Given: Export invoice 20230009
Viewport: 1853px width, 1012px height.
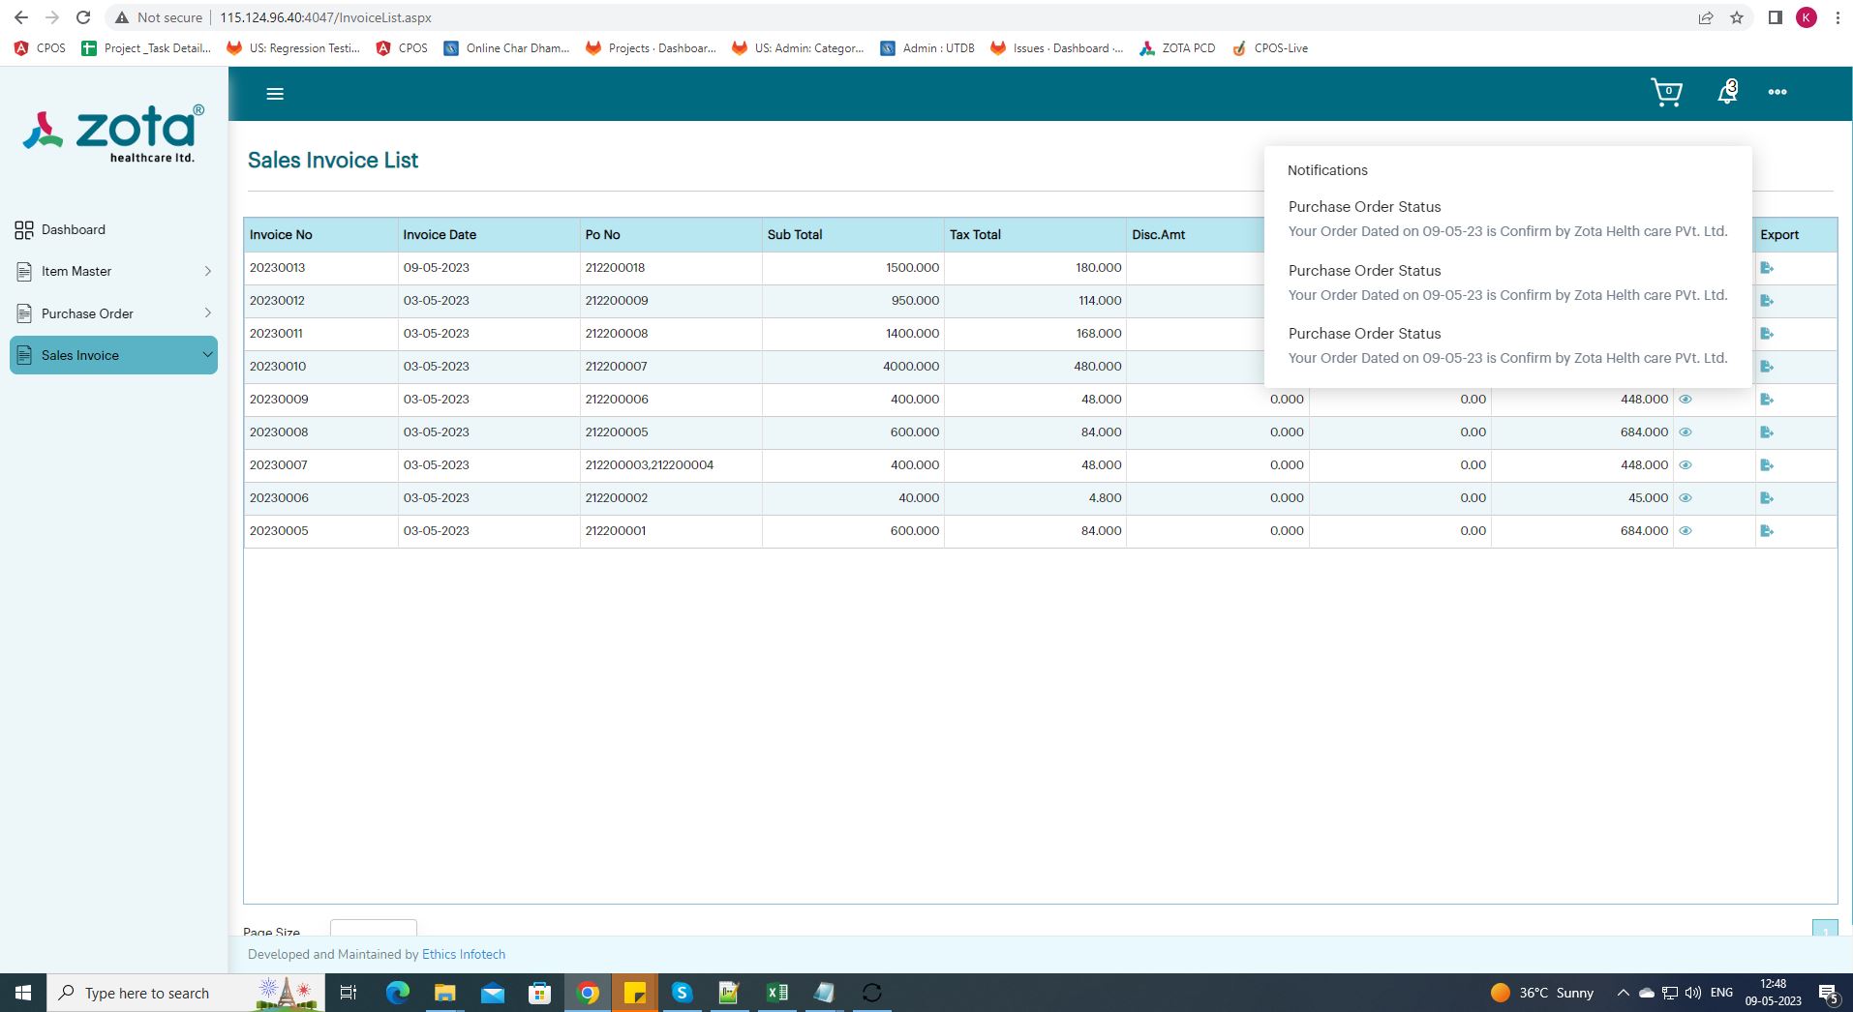Looking at the screenshot, I should (1766, 400).
